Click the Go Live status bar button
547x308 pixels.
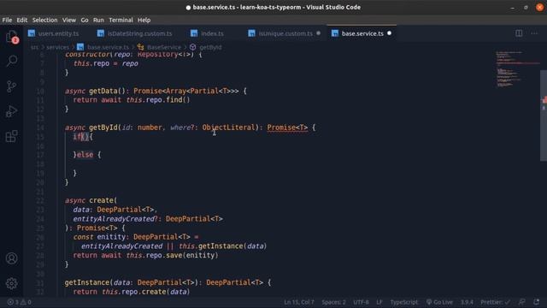439,302
